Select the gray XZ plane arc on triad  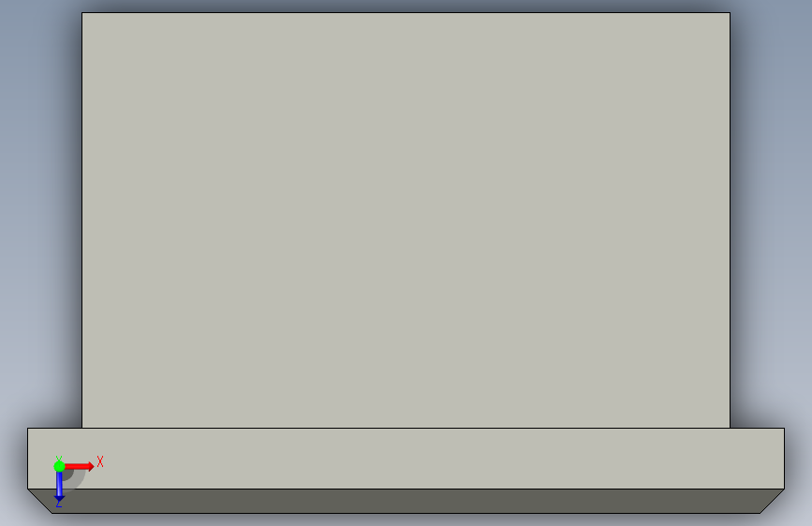click(76, 479)
